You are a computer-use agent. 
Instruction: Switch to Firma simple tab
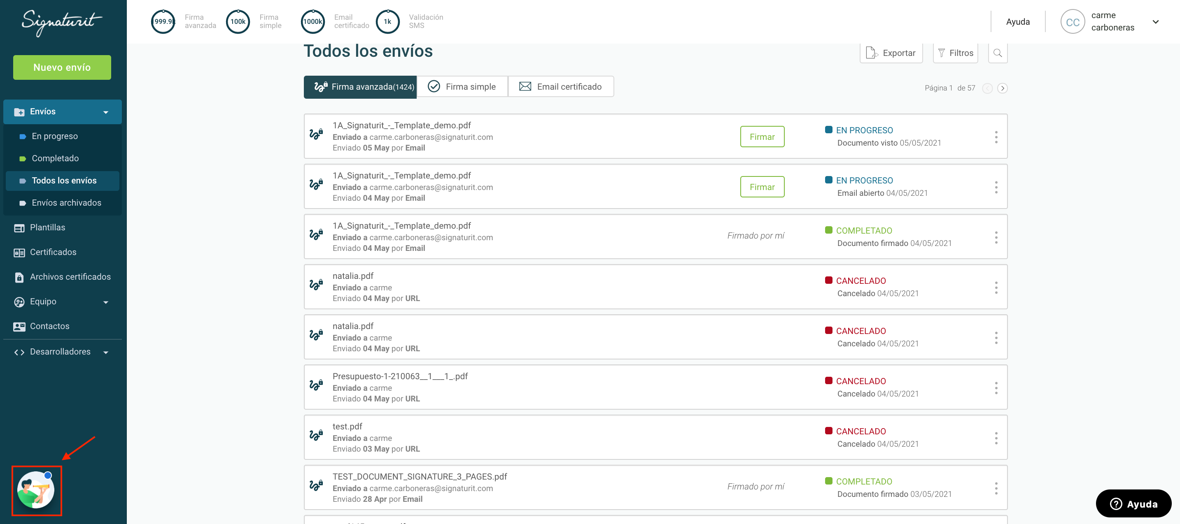click(462, 86)
